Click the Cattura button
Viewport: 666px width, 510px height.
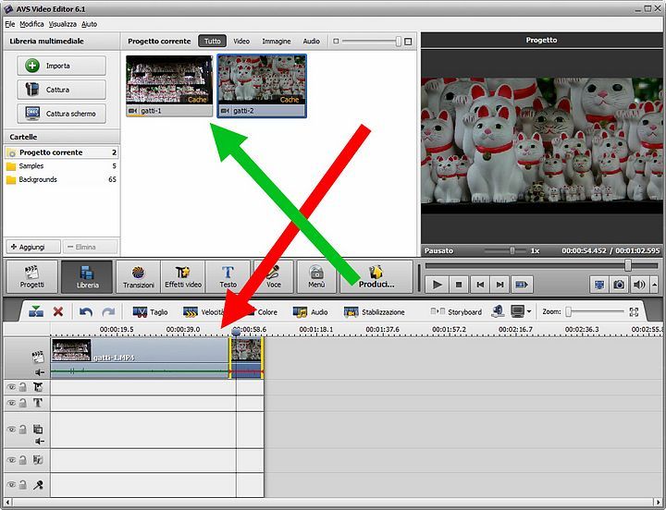pyautogui.click(x=62, y=90)
